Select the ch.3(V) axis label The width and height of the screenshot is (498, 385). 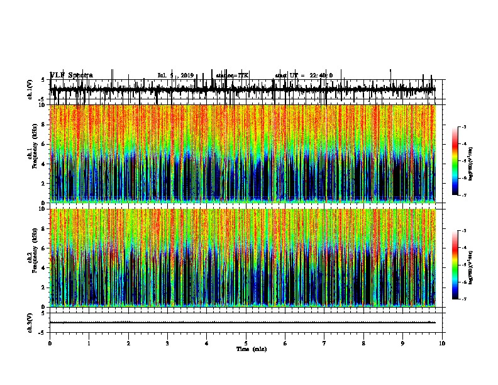tap(30, 323)
